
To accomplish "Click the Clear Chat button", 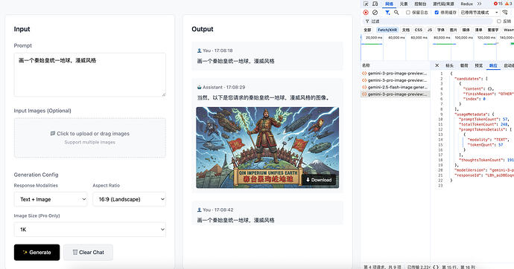I will 88,253.
